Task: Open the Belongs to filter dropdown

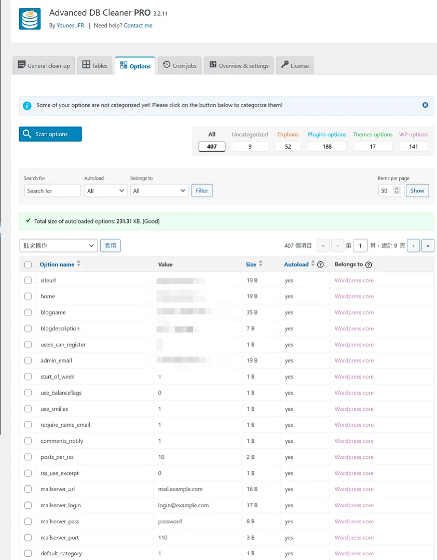Action: 159,190
